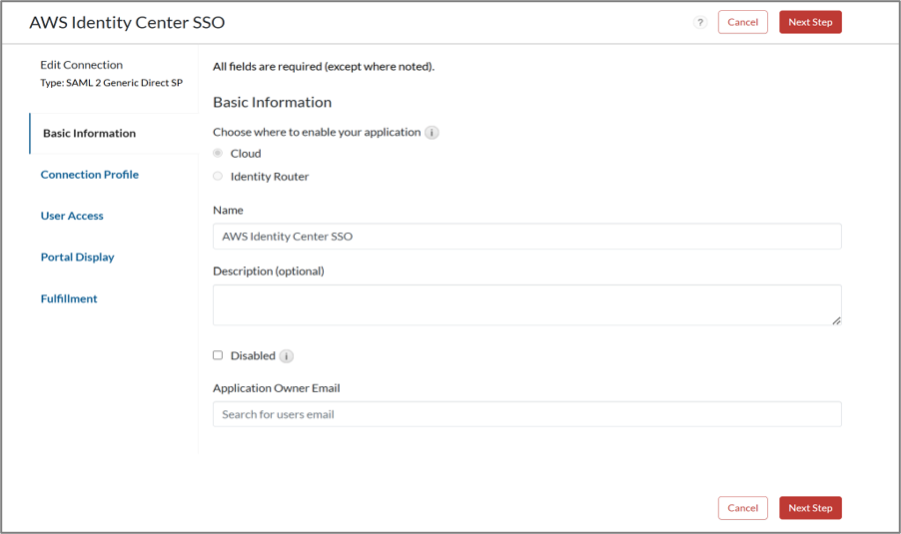Switch to the User Access tab

[x=72, y=216]
